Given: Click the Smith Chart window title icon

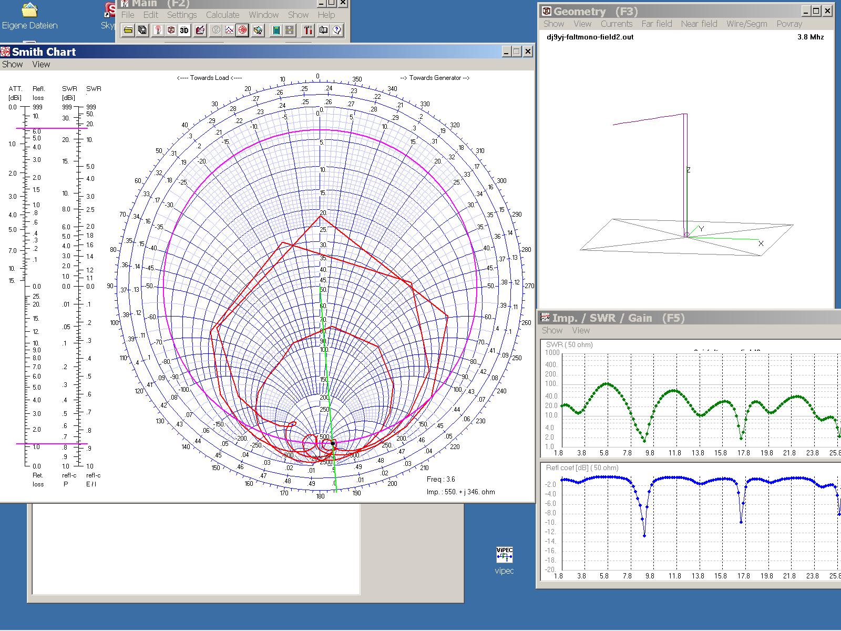Looking at the screenshot, I should tap(5, 52).
